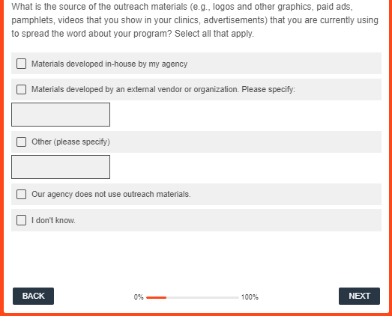The image size is (392, 316).
Task: Click the external vendor specify text field
Action: [x=61, y=115]
